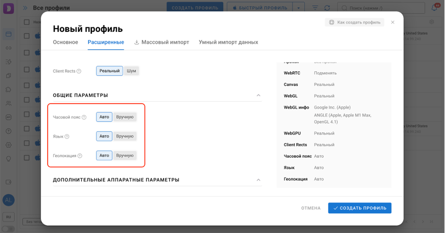This screenshot has width=445, height=233.
Task: Set Geolocation to Вручную
Action: (x=125, y=155)
